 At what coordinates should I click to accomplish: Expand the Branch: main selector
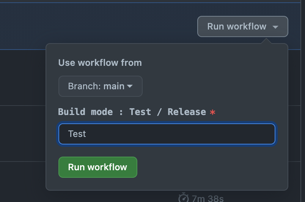tap(100, 86)
